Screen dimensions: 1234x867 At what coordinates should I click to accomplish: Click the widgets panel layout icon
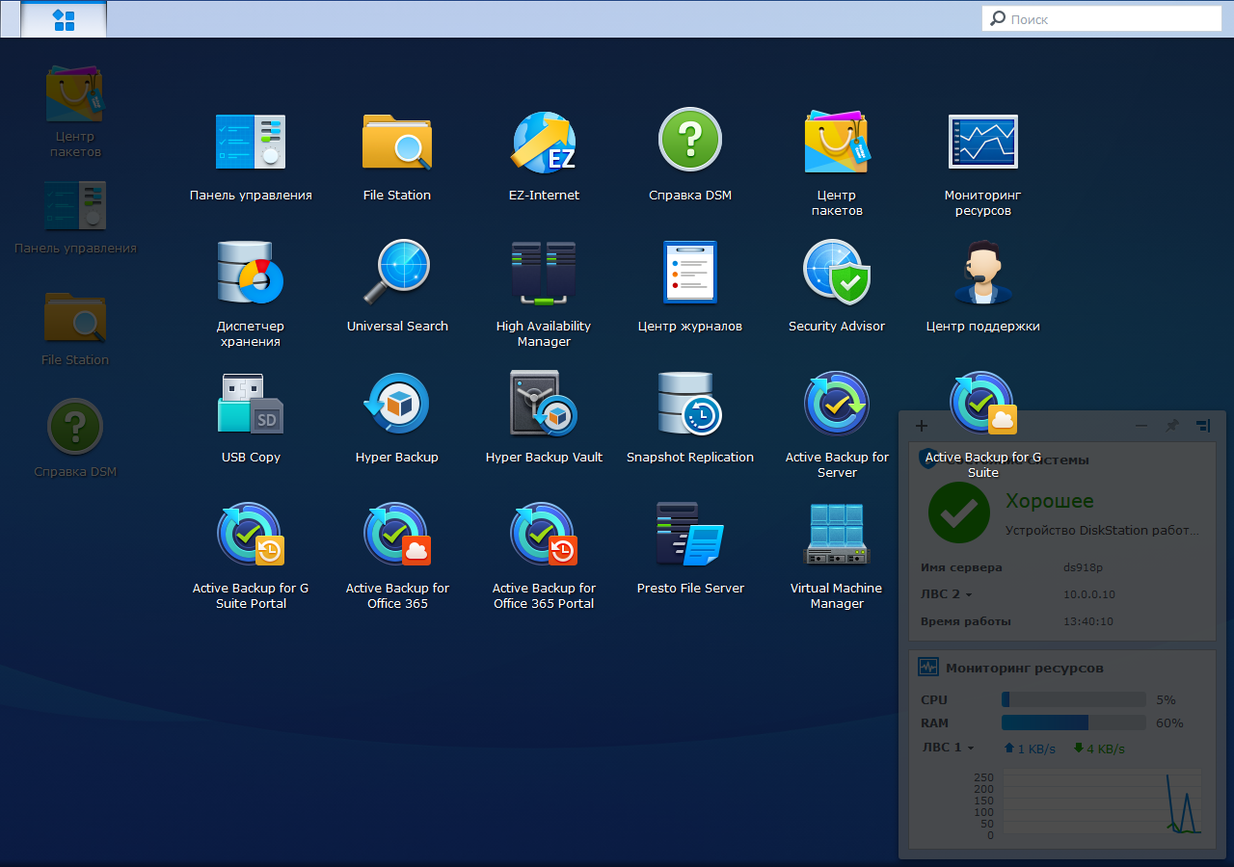tap(1203, 426)
